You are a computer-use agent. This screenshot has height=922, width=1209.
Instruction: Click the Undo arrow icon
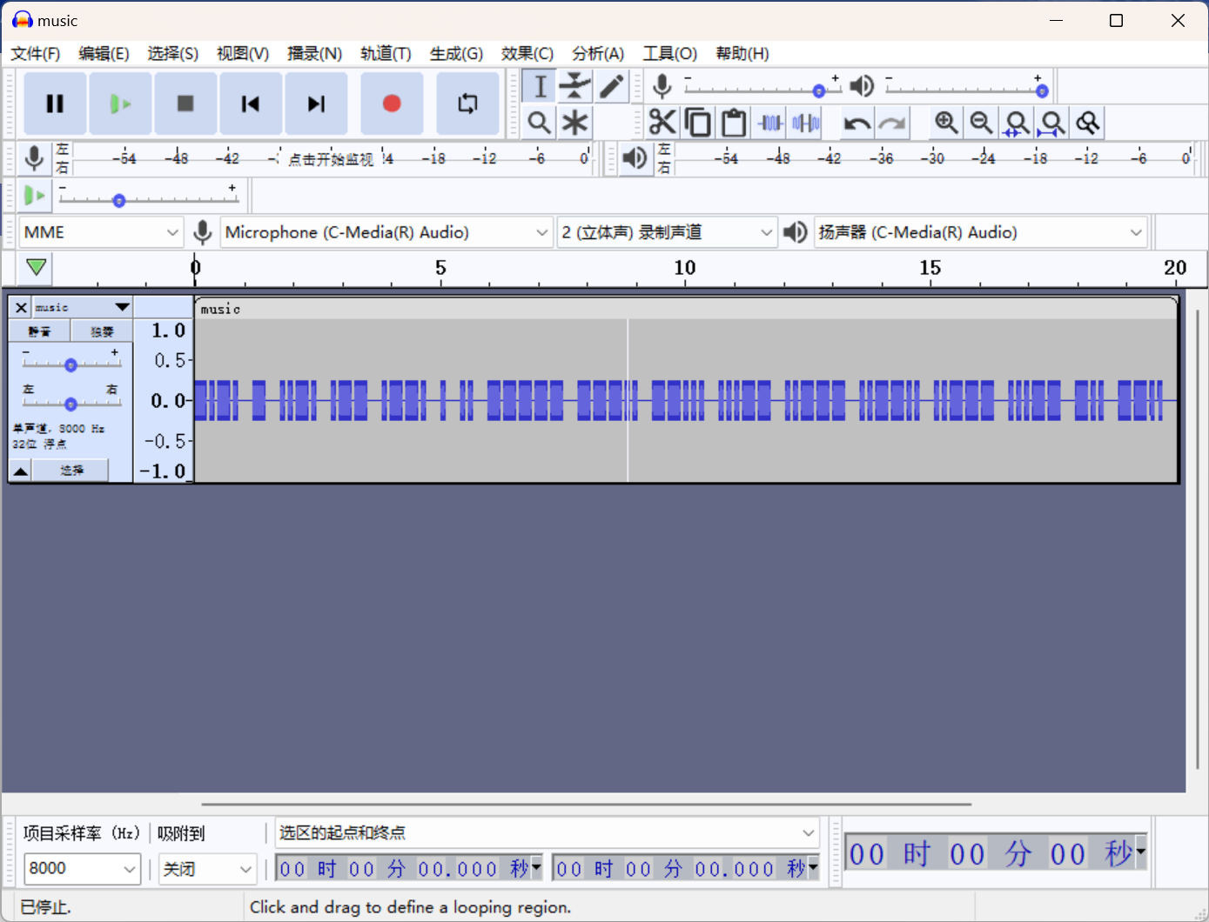[x=856, y=123]
